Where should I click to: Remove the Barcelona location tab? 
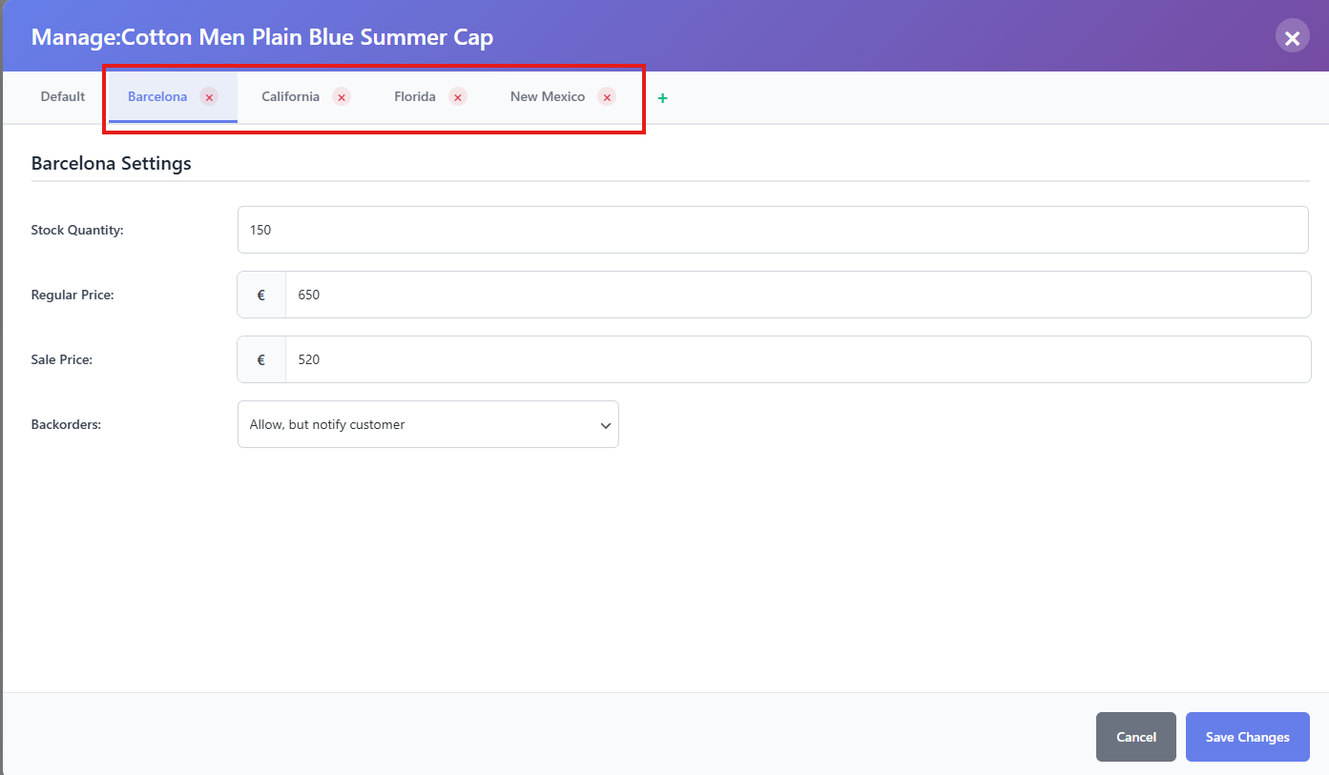click(x=209, y=97)
